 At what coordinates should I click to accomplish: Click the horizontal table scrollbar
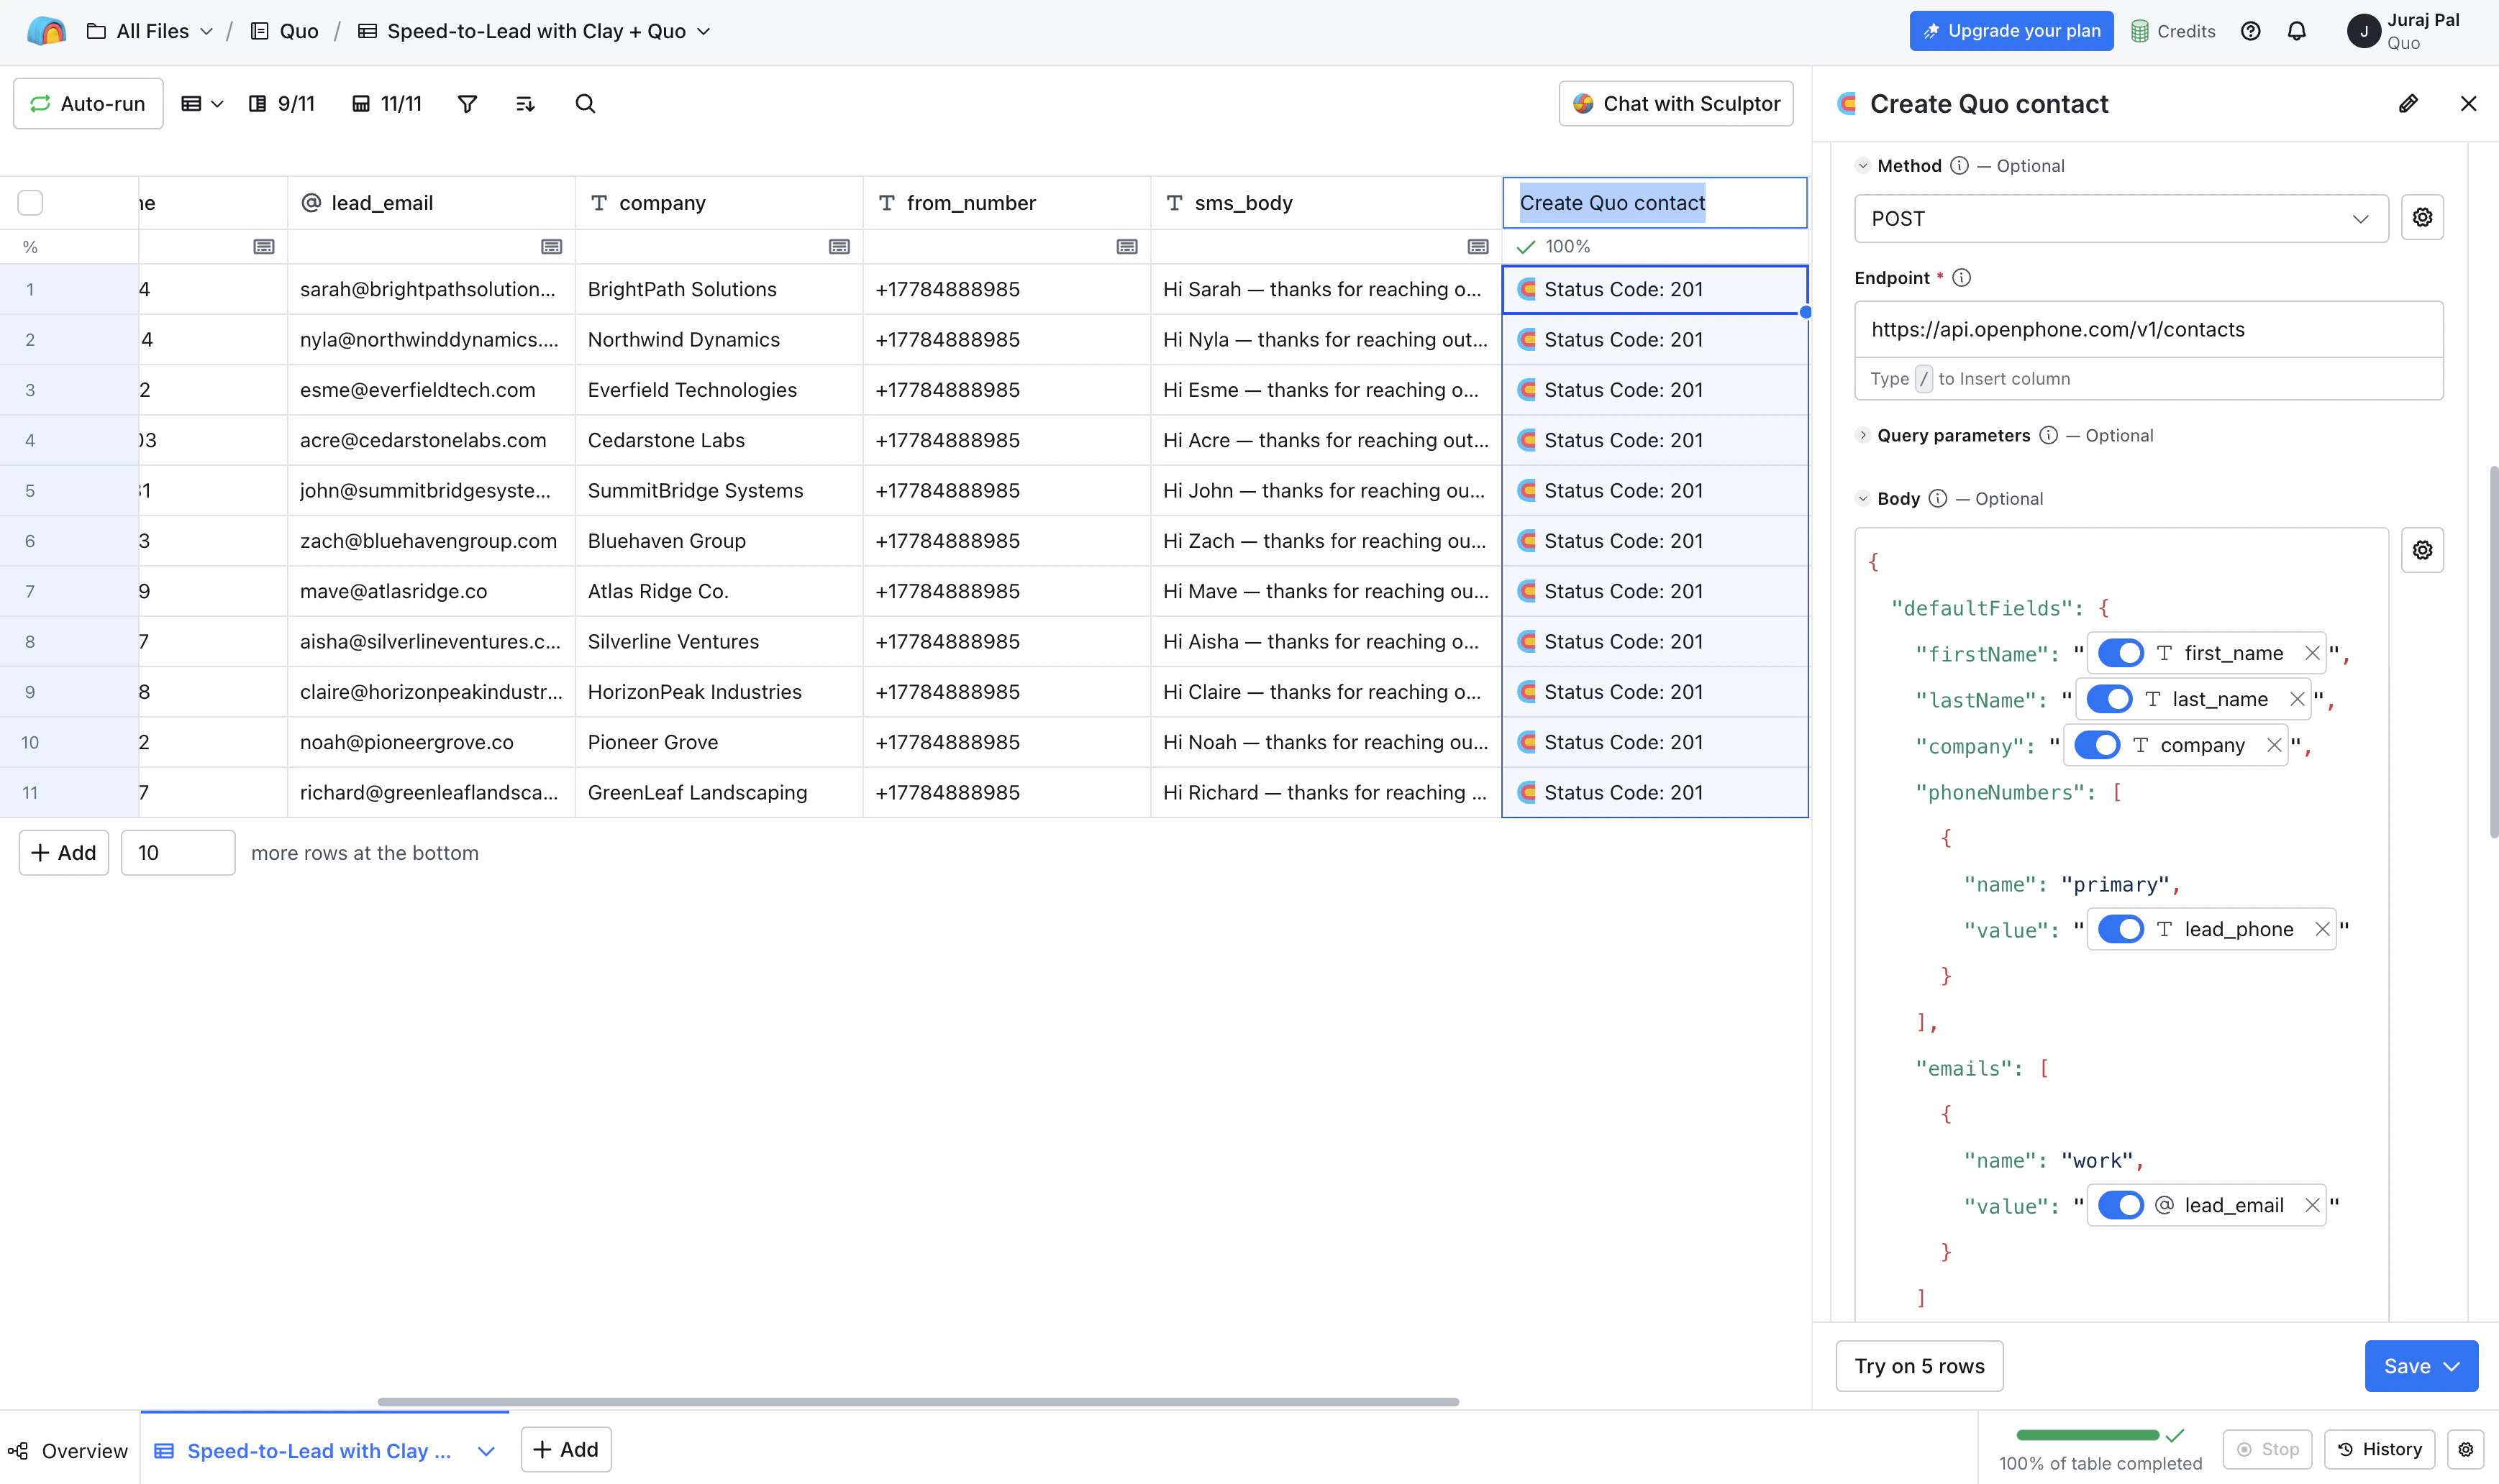pyautogui.click(x=917, y=1402)
